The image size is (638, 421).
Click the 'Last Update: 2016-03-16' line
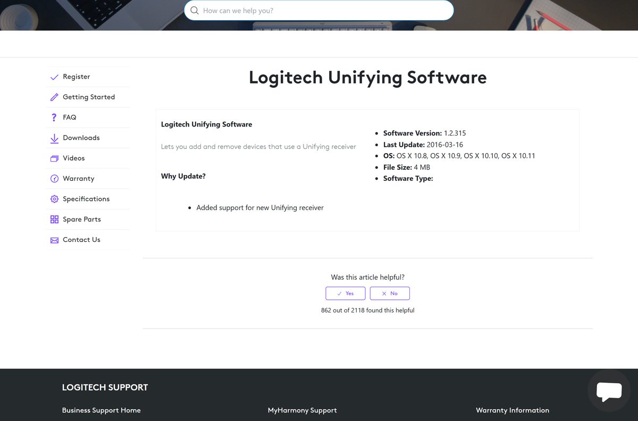(423, 145)
